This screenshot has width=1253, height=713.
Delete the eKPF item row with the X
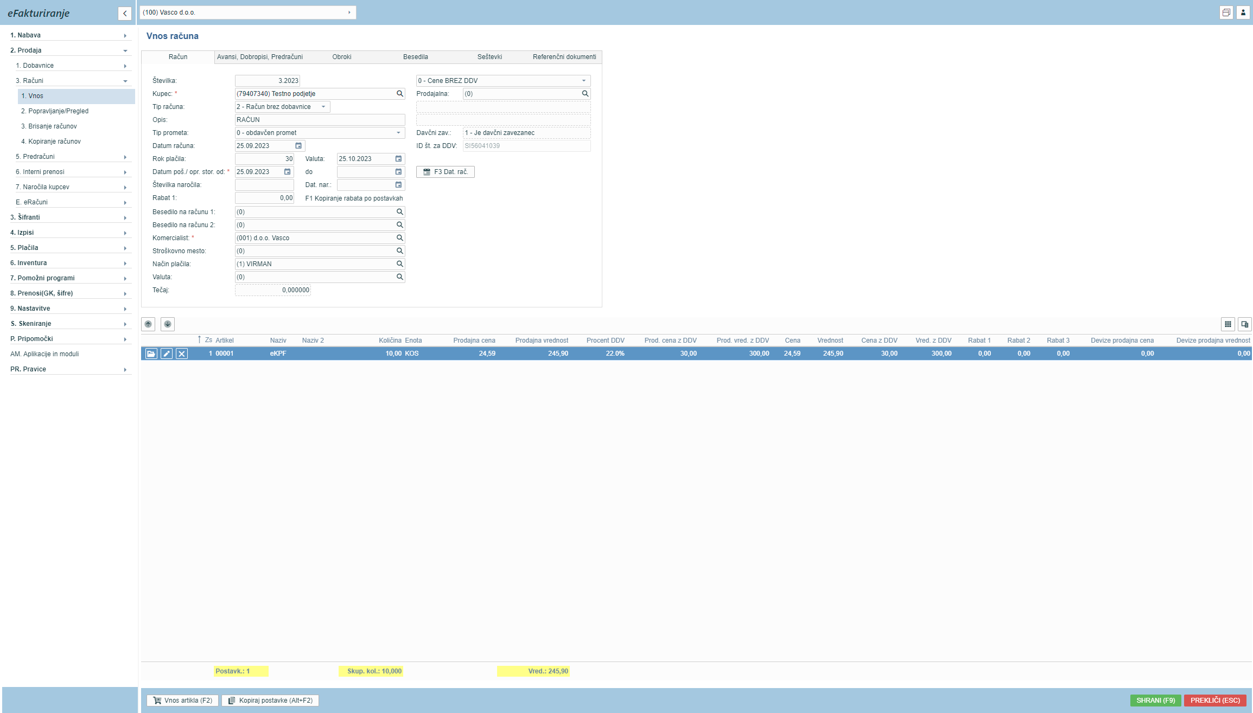point(182,354)
